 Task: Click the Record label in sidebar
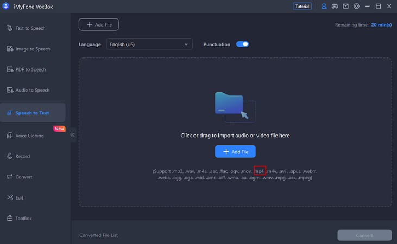[x=22, y=156]
